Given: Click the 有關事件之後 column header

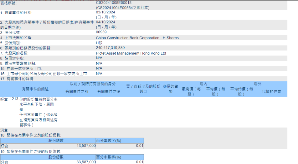Looking at the screenshot, I should (x=109, y=92).
